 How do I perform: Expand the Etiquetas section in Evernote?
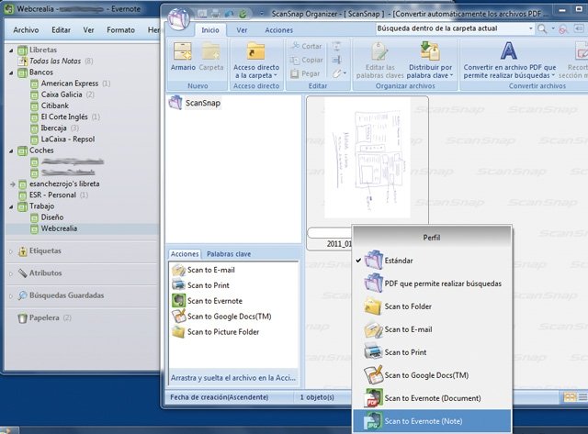[x=11, y=251]
